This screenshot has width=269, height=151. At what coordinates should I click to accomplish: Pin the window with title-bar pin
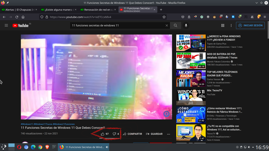8,3
